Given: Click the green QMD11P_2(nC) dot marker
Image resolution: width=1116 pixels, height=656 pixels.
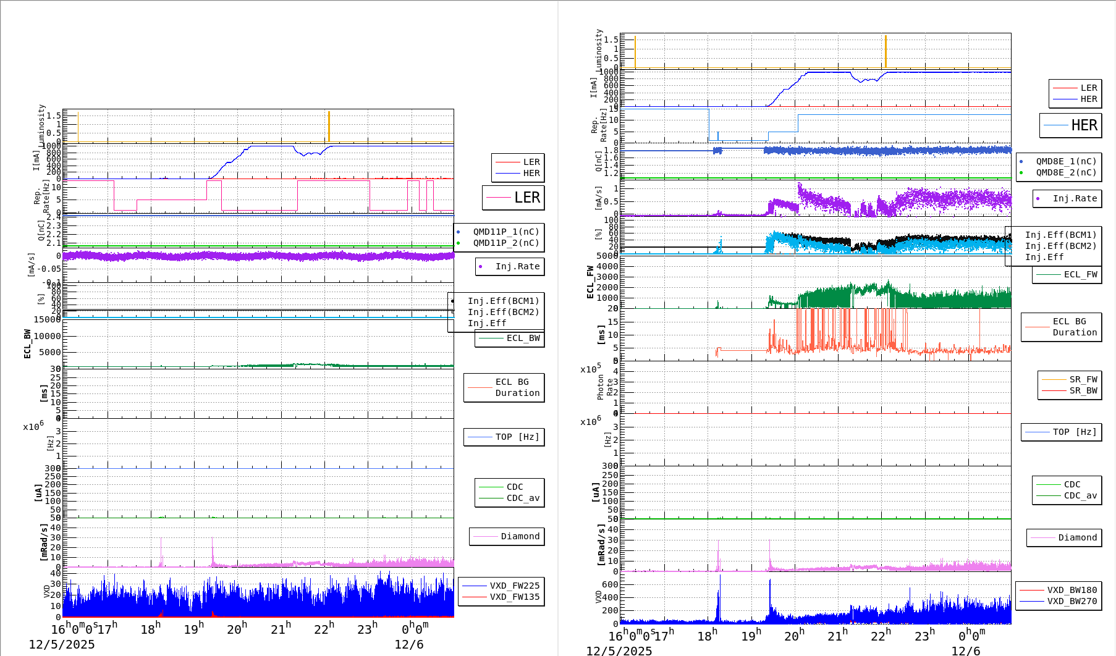Looking at the screenshot, I should [x=458, y=242].
